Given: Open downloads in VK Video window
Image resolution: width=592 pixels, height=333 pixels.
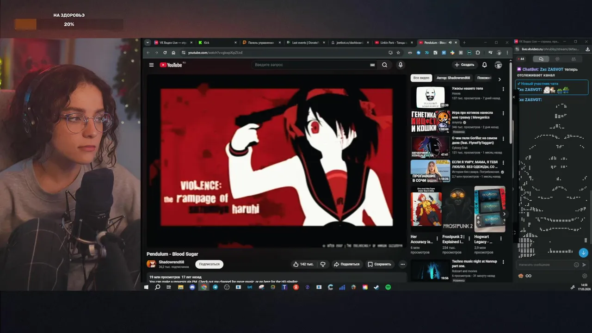Looking at the screenshot, I should point(587,49).
